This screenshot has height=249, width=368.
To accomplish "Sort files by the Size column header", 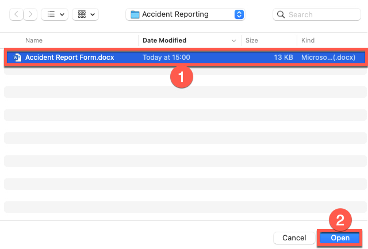I will [252, 41].
